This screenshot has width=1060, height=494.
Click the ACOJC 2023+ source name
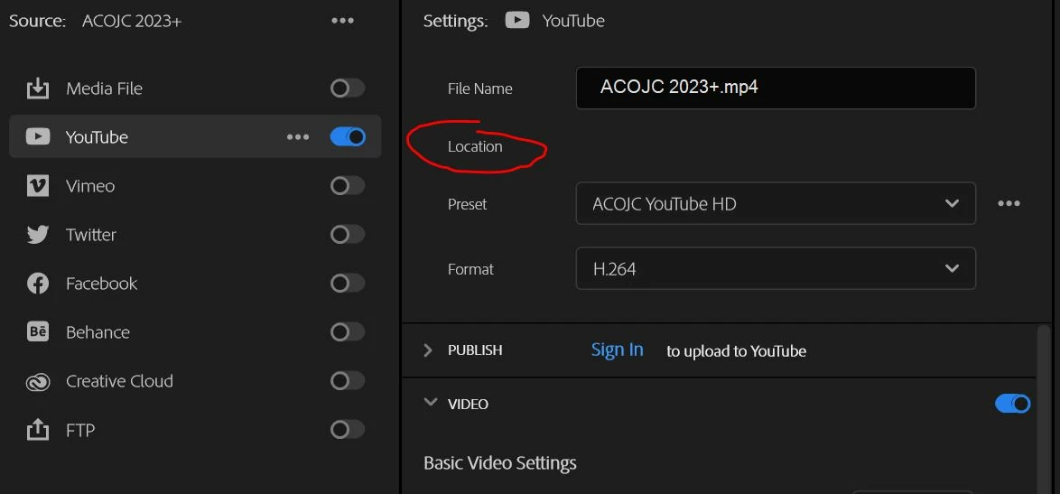[x=132, y=21]
